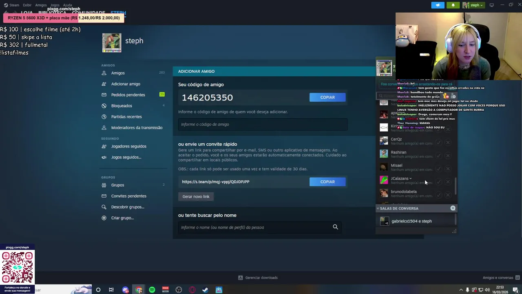522x294 pixels.
Task: Open gabrielcx1504 e steph chat room
Action: (x=415, y=221)
